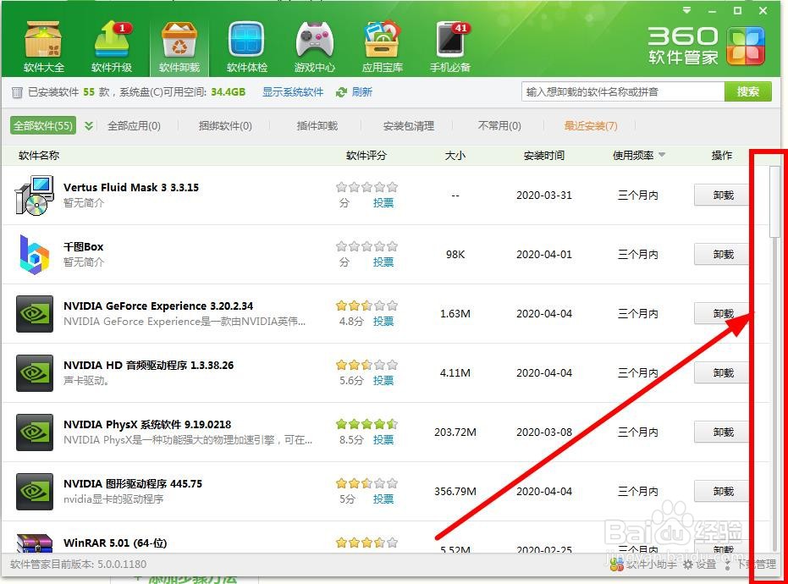Click 投票 for NVIDIA GeForce Experience

tap(383, 322)
